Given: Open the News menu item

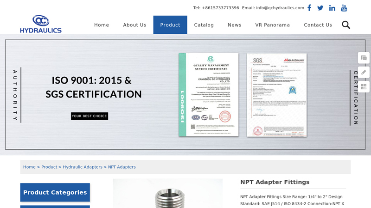Looking at the screenshot, I should click(x=235, y=25).
